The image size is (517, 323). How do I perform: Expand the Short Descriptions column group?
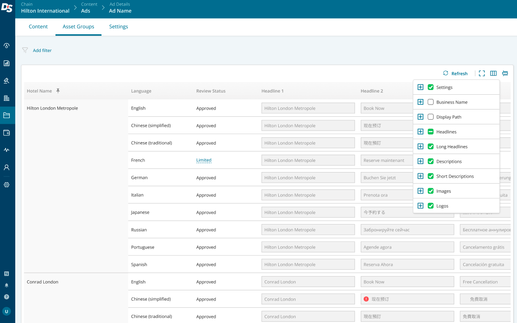click(420, 176)
